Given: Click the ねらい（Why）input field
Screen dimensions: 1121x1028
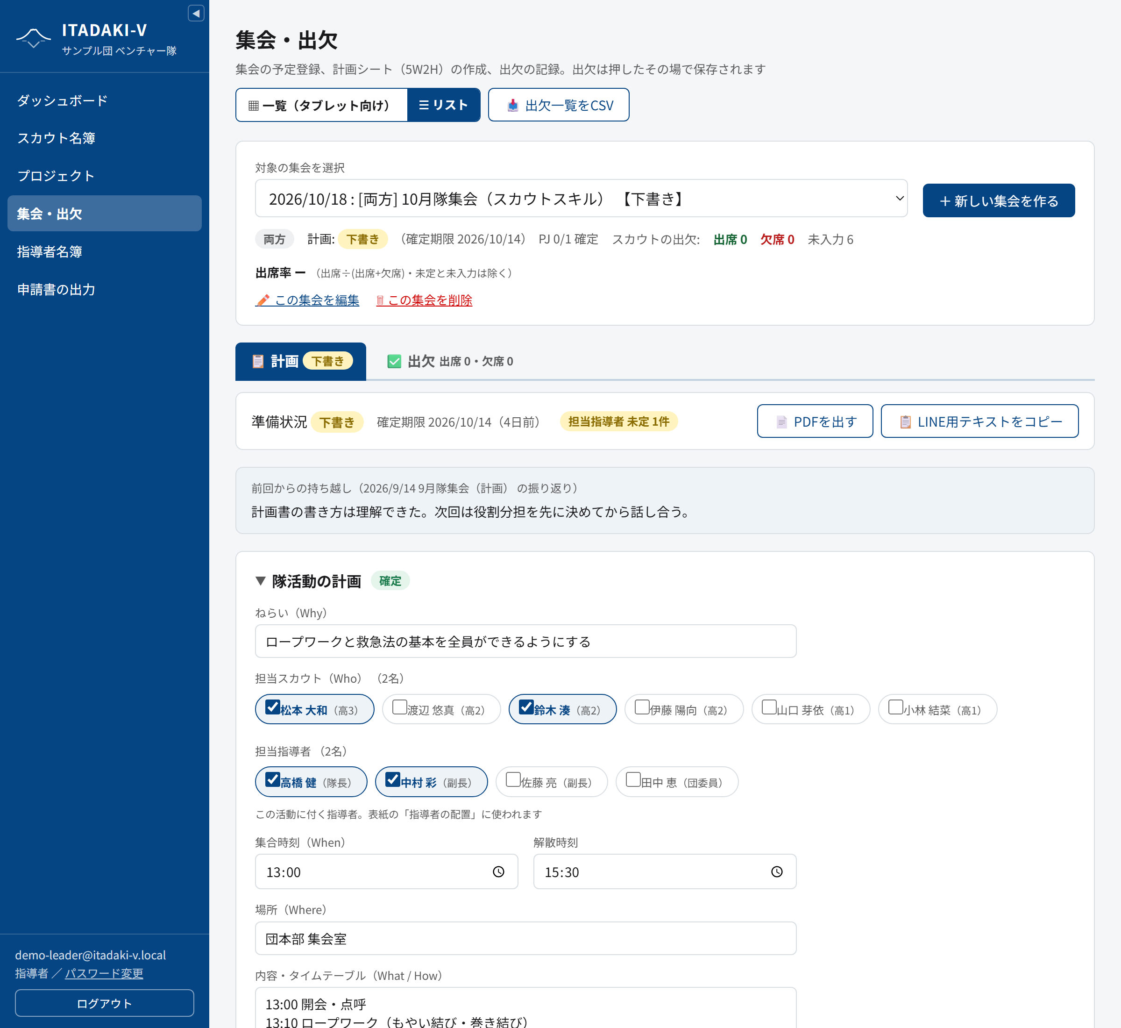Looking at the screenshot, I should (525, 642).
